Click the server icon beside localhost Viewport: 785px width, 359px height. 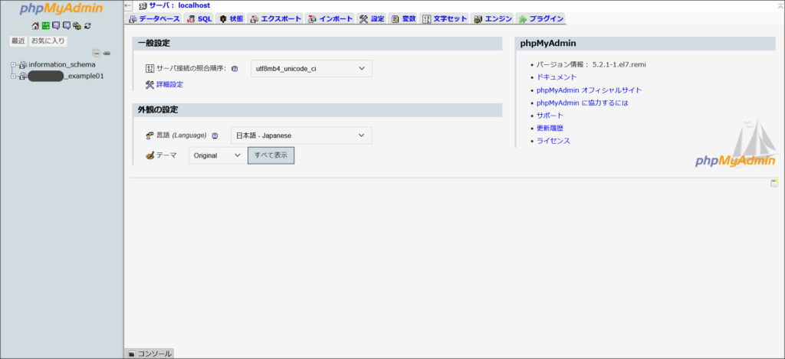coord(143,5)
